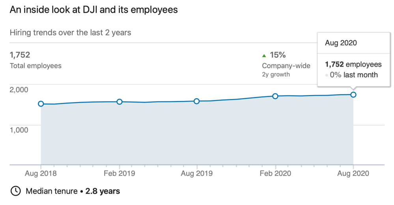
Task: Click the gray dot beside 0% last month
Action: (x=327, y=75)
